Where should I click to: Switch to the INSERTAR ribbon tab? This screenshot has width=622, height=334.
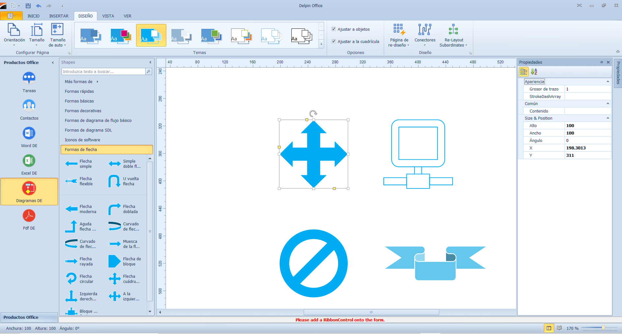click(x=59, y=16)
